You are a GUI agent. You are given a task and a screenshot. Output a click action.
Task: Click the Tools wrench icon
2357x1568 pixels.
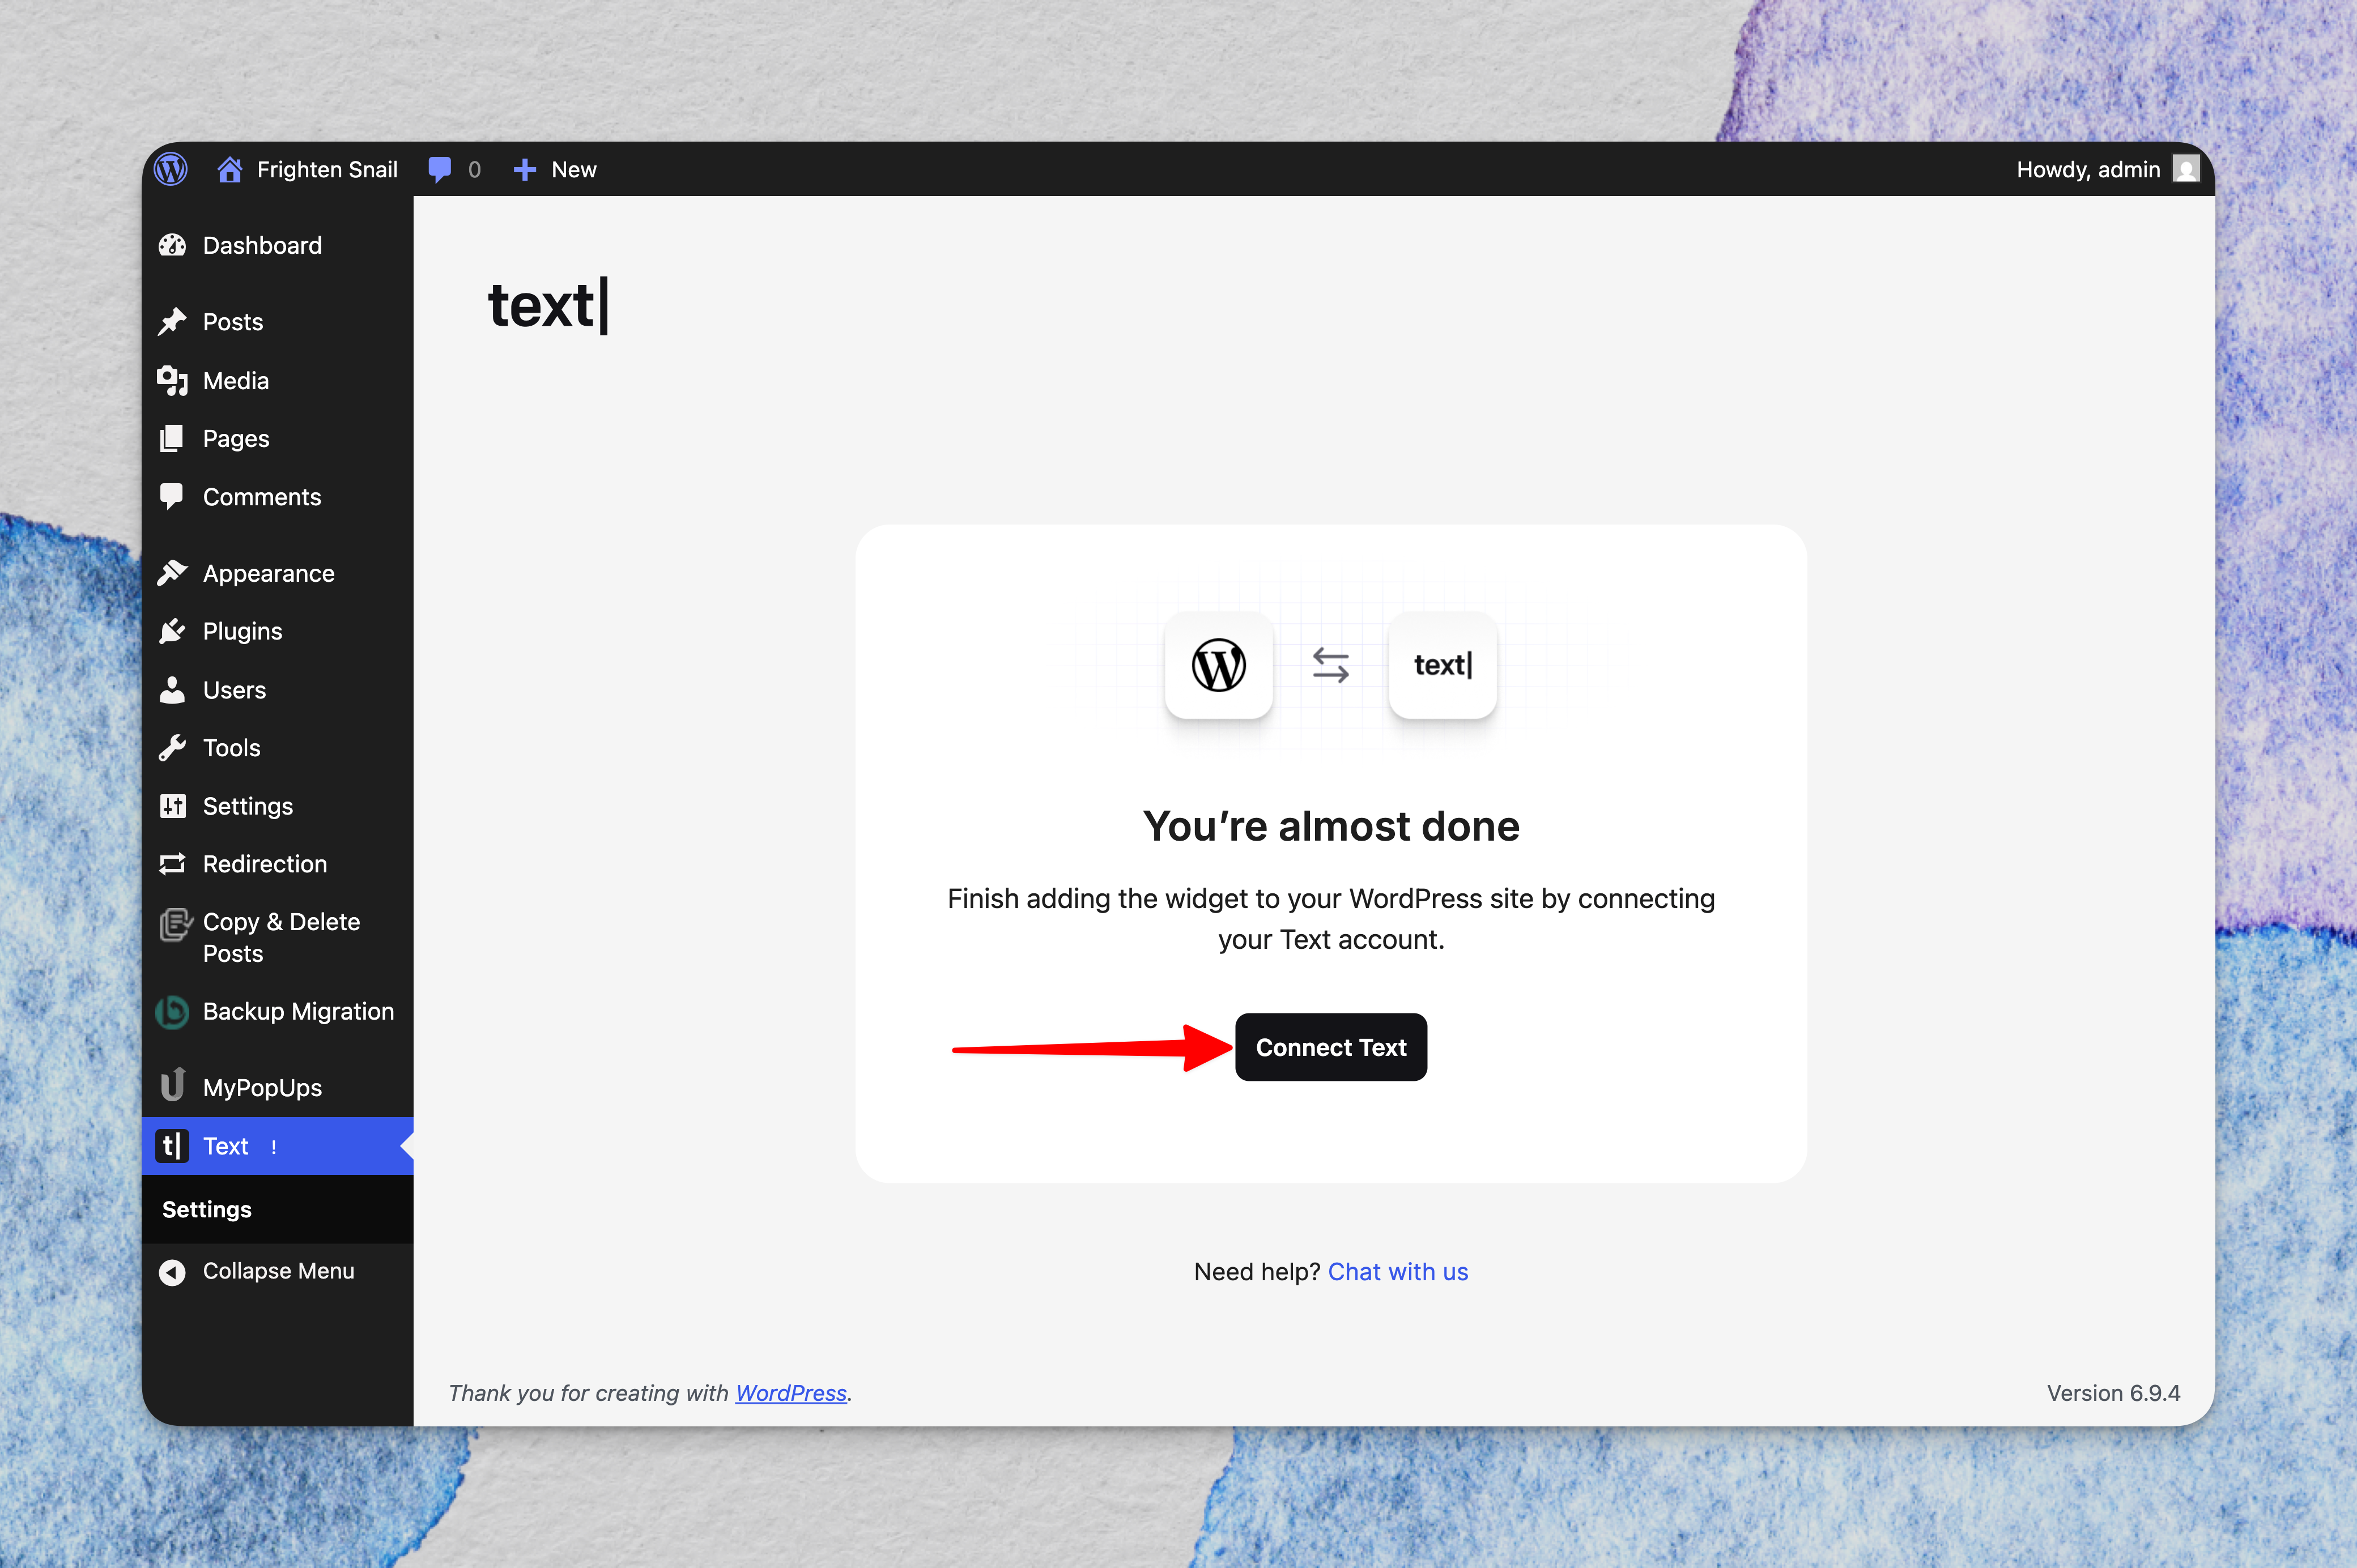tap(172, 748)
